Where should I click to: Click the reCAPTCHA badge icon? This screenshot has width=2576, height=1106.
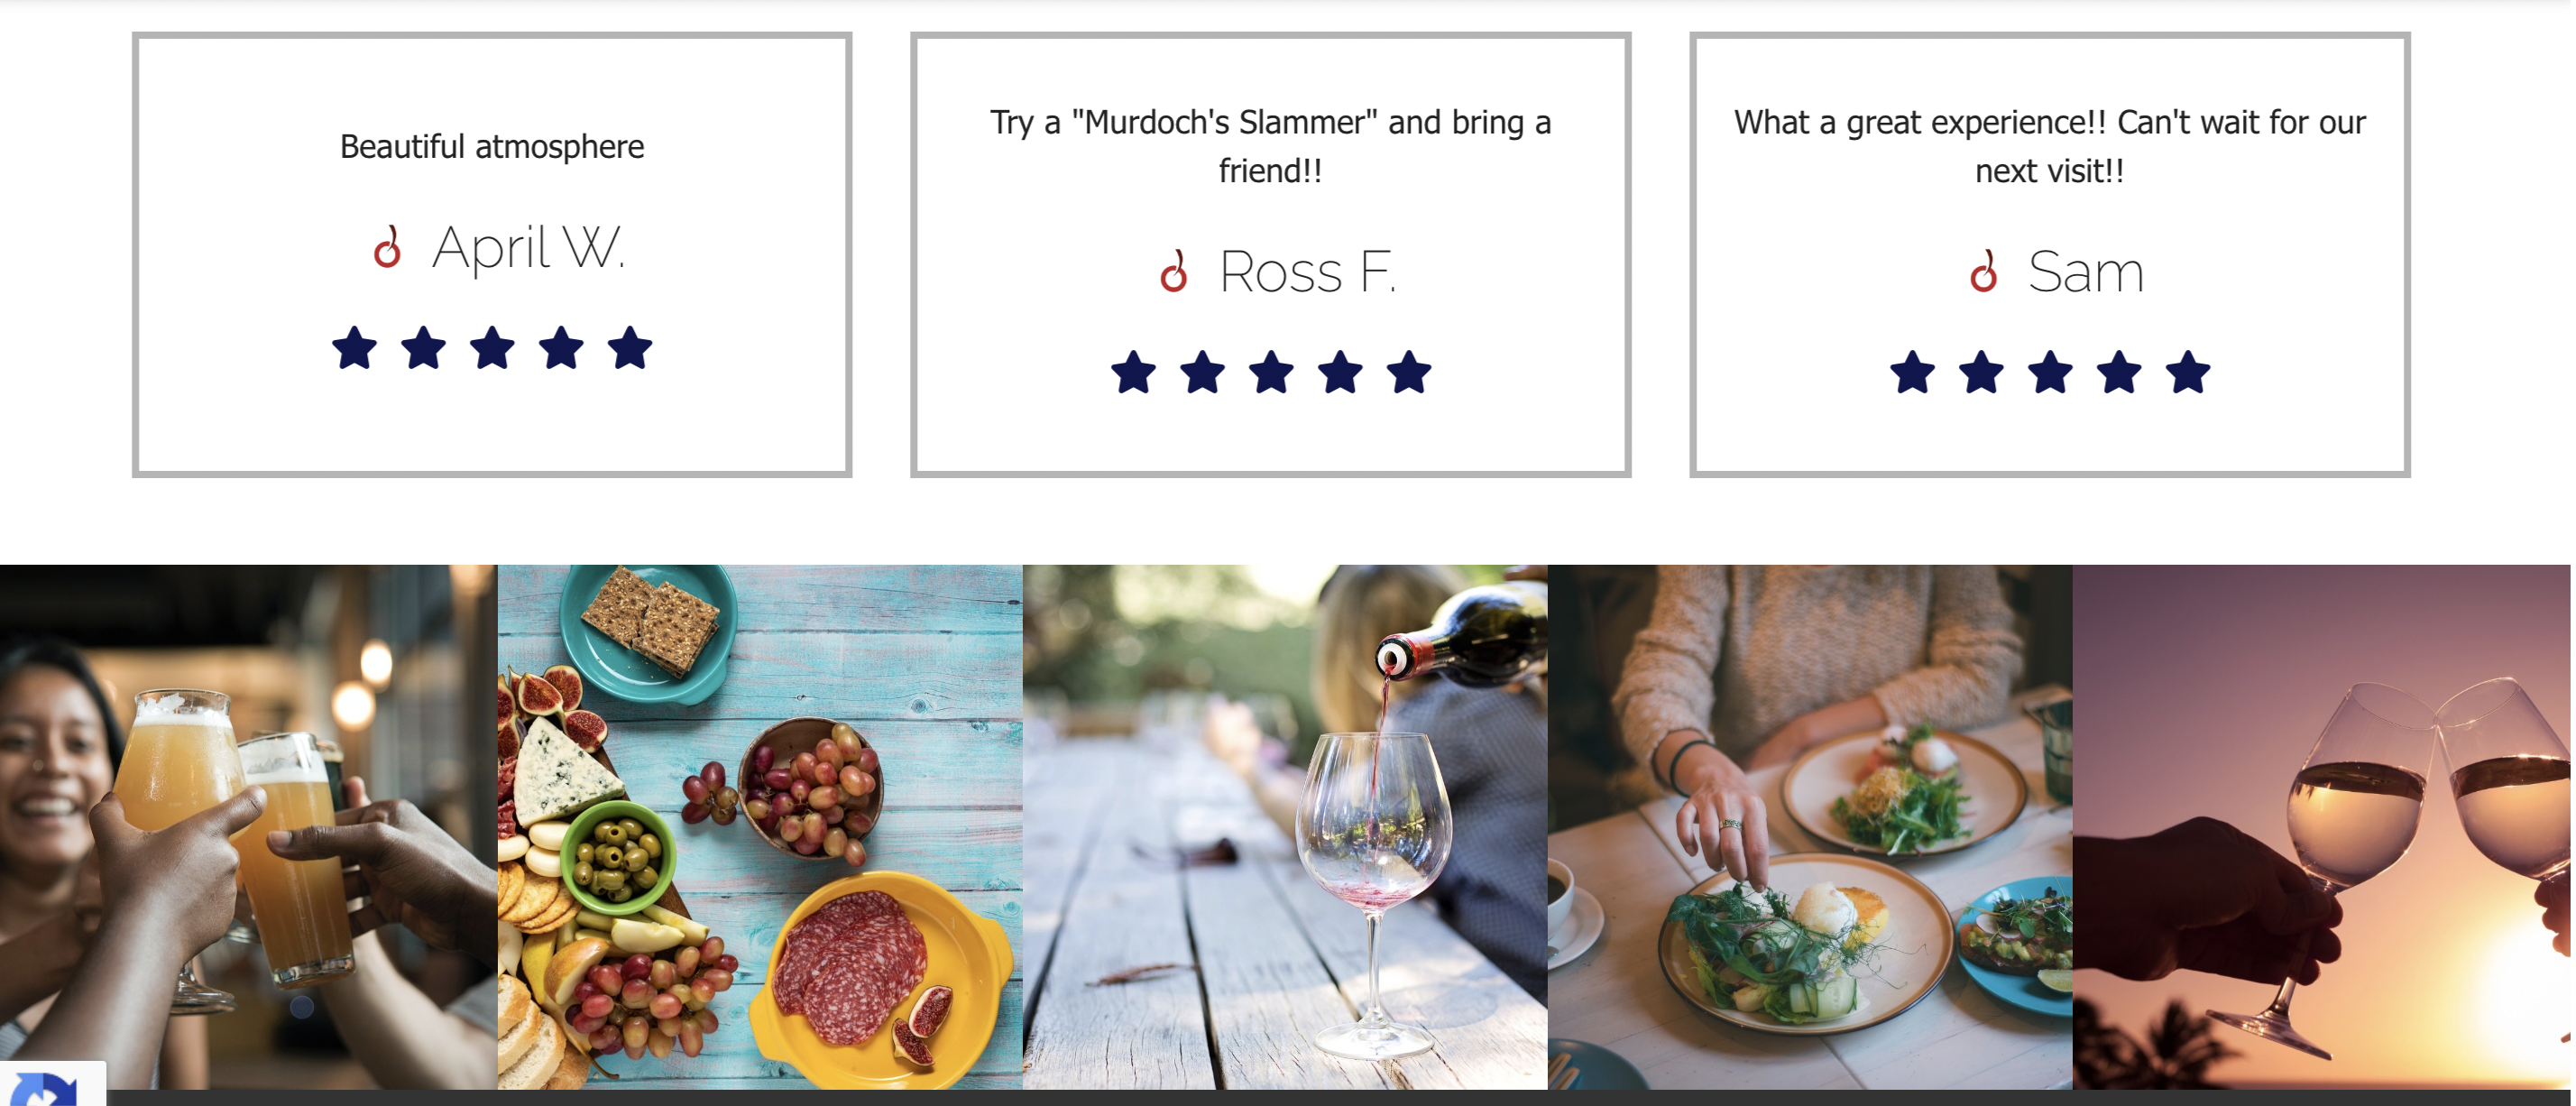[x=45, y=1088]
